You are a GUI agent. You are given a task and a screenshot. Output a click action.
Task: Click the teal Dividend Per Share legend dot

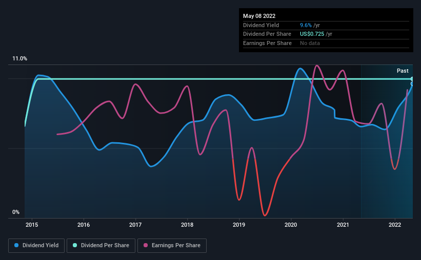[x=75, y=245]
